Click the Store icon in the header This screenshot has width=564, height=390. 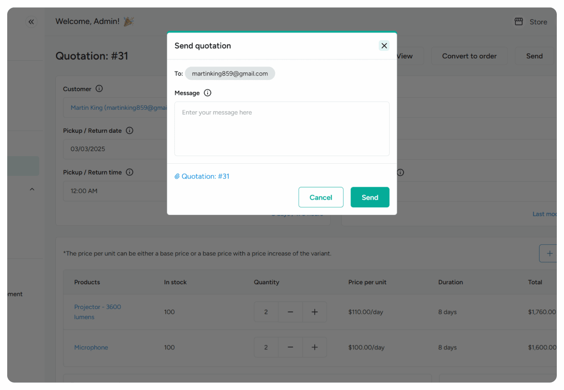click(518, 22)
